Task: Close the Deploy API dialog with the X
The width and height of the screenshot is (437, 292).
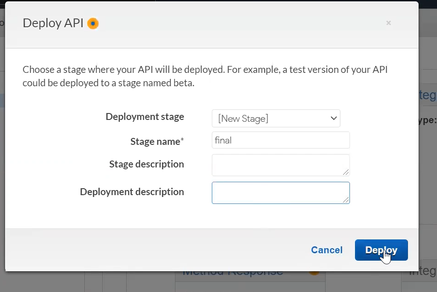Action: click(389, 23)
